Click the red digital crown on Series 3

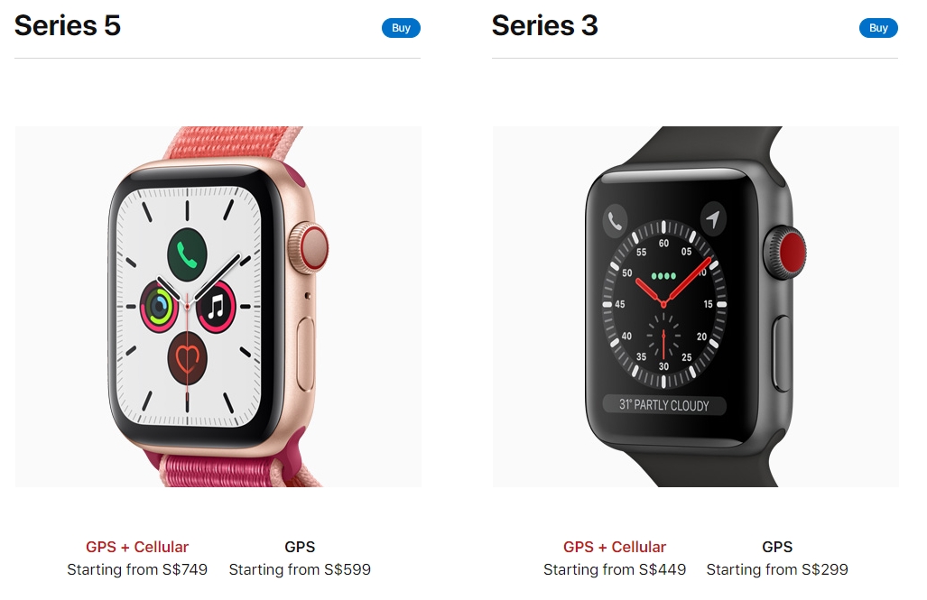tap(784, 253)
